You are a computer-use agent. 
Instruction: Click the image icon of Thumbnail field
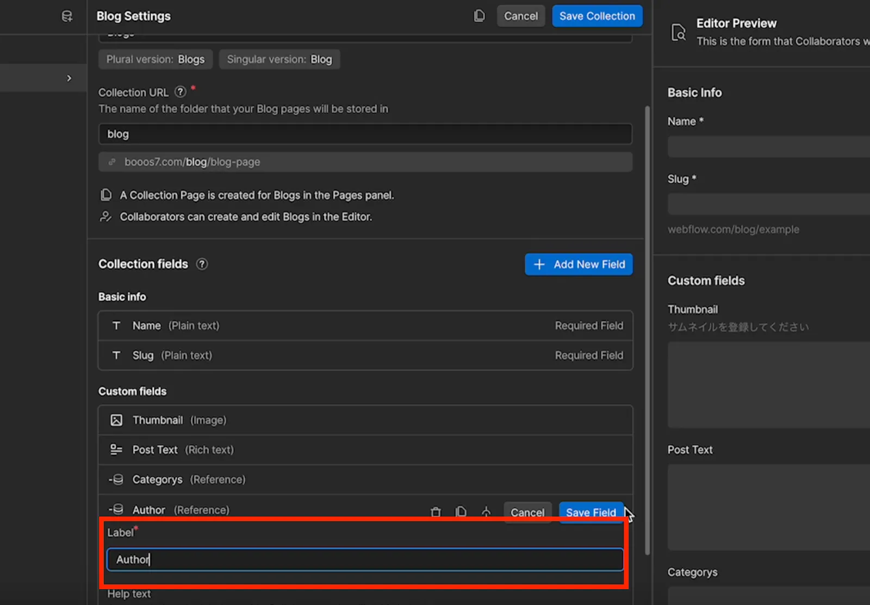coord(116,420)
